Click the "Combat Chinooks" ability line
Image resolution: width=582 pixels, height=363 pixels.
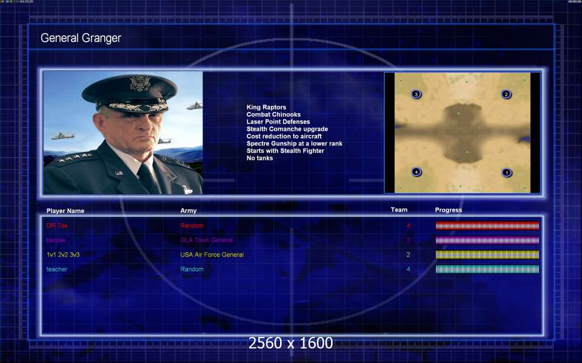click(x=273, y=114)
